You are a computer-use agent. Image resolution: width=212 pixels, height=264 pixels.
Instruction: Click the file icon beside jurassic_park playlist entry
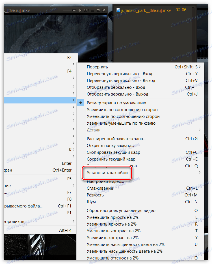tap(118, 10)
